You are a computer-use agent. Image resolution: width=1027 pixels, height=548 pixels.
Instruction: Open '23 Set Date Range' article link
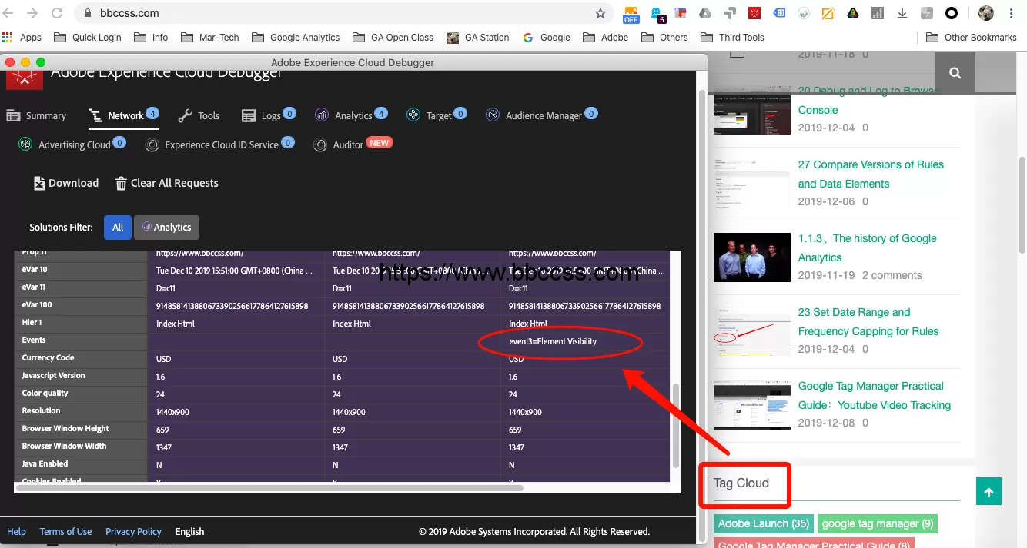[868, 321]
